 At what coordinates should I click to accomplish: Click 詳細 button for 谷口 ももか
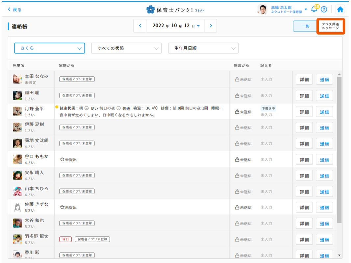tap(304, 160)
